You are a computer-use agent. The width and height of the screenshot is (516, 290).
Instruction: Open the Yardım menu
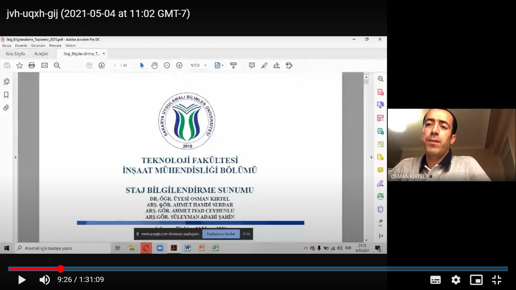pos(70,45)
